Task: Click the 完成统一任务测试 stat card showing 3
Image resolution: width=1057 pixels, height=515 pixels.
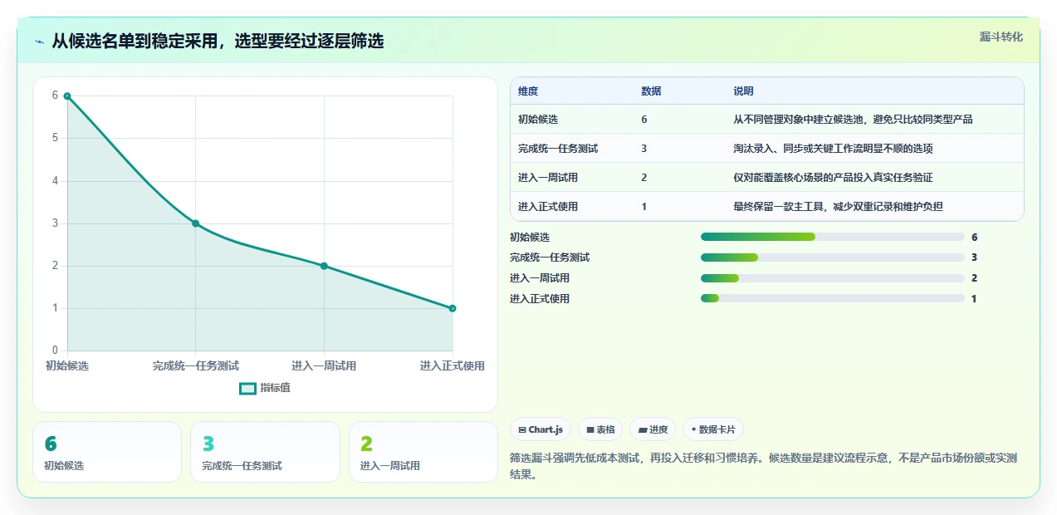Action: click(x=265, y=452)
